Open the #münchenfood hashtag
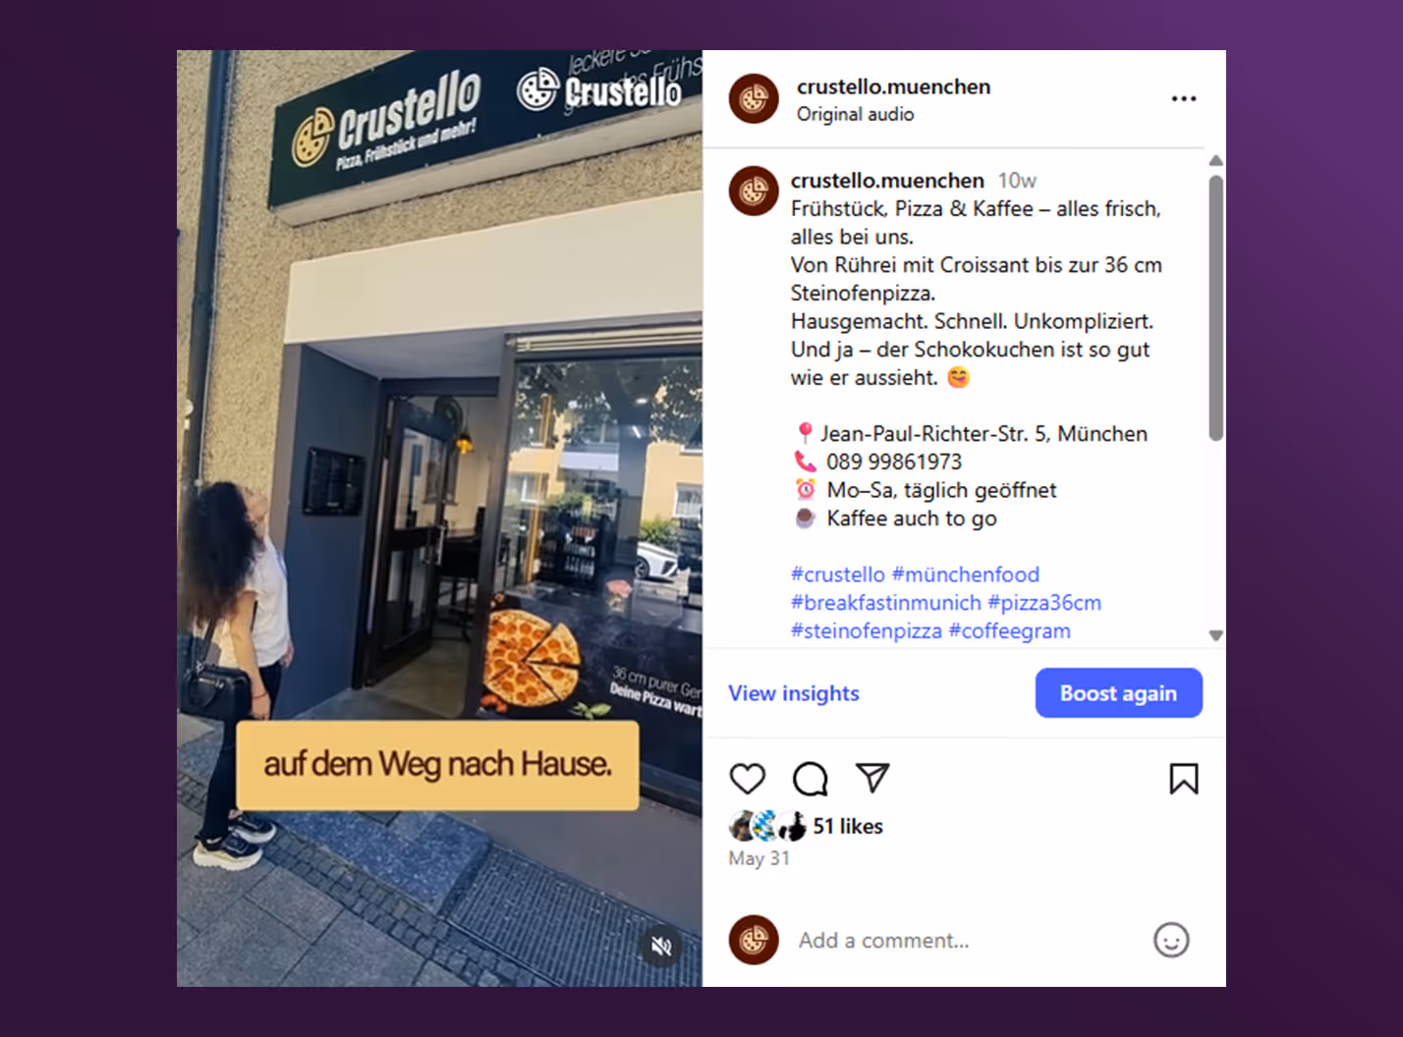The height and width of the screenshot is (1037, 1403). click(966, 574)
